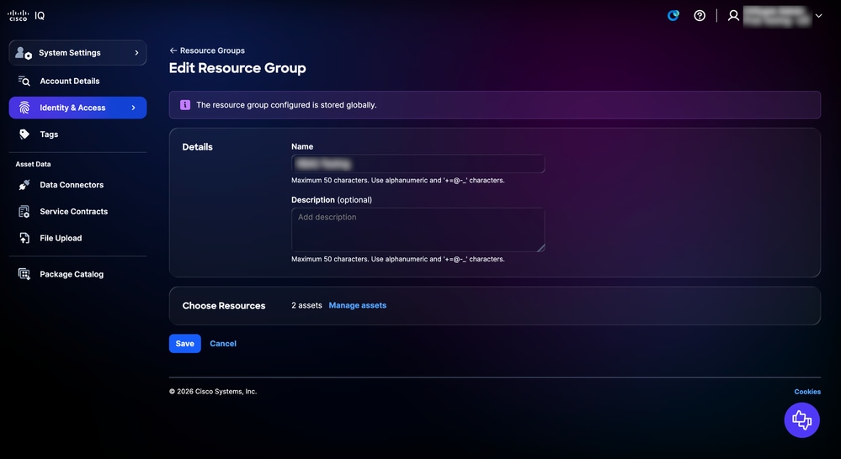Expand the user account dropdown chevron

coord(818,15)
